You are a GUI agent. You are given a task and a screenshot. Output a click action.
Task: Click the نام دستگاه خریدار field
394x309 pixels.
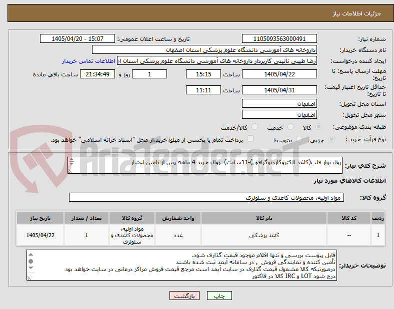point(204,49)
